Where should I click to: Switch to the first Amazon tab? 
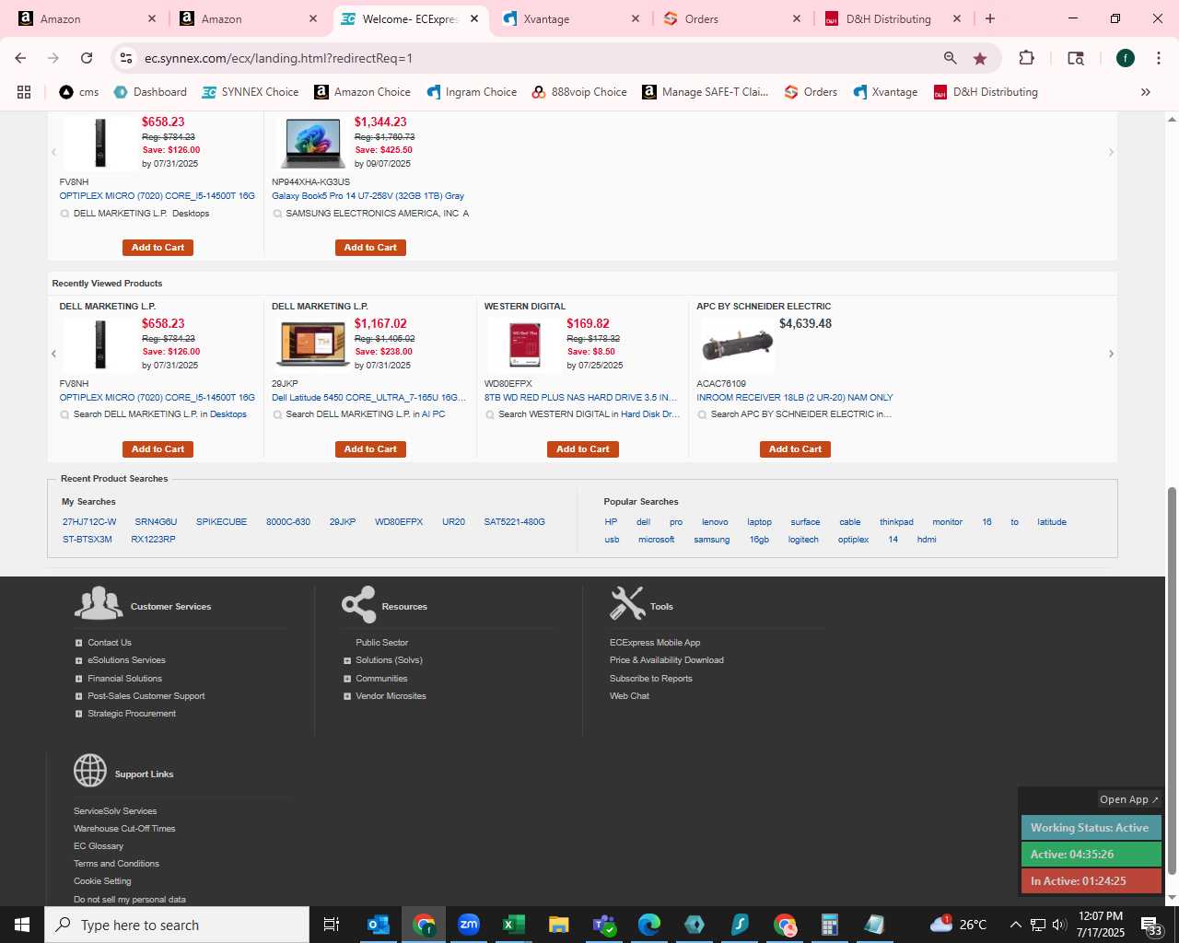(88, 18)
